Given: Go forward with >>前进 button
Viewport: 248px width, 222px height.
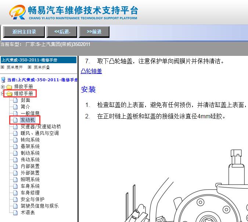Looking at the screenshot, I should (94, 32).
